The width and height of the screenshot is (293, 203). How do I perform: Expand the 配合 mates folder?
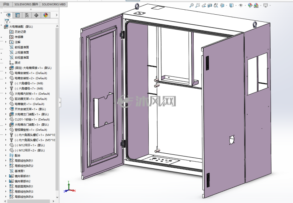pos(6,155)
